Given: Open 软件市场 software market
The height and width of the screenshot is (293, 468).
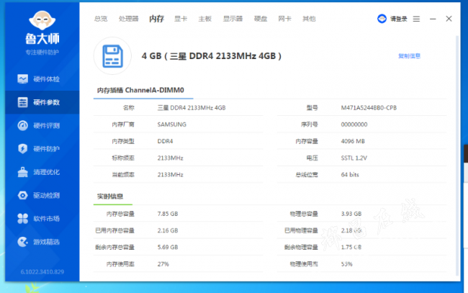Looking at the screenshot, I should tap(42, 219).
